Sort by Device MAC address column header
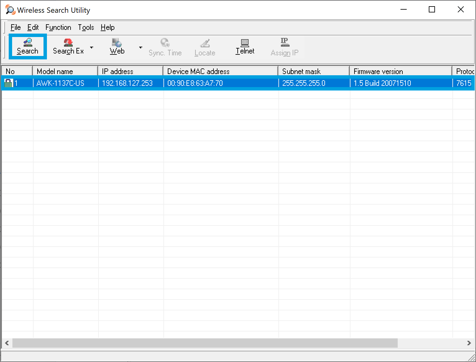This screenshot has width=476, height=362. click(221, 71)
